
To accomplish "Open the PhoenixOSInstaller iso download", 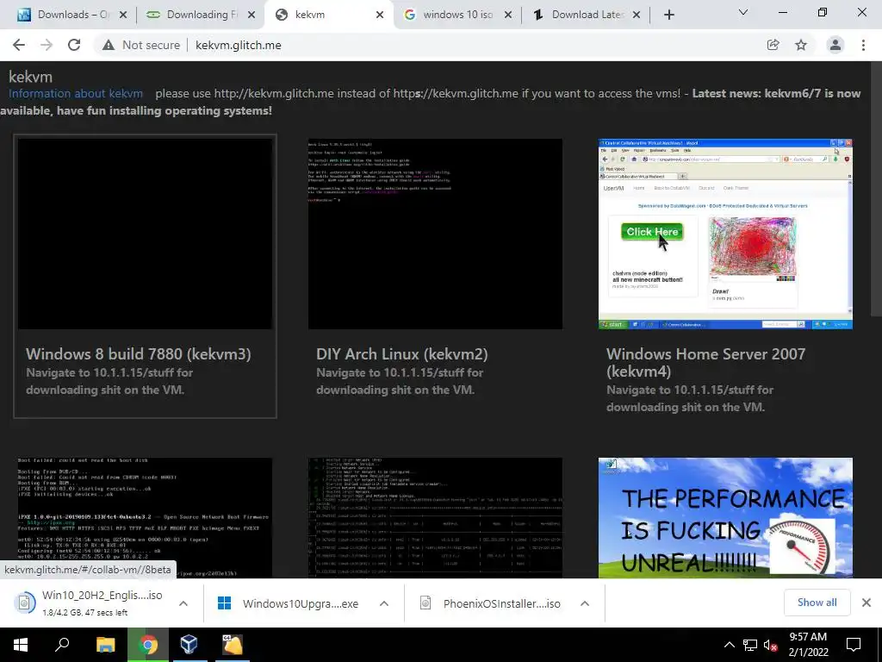I will coord(490,603).
